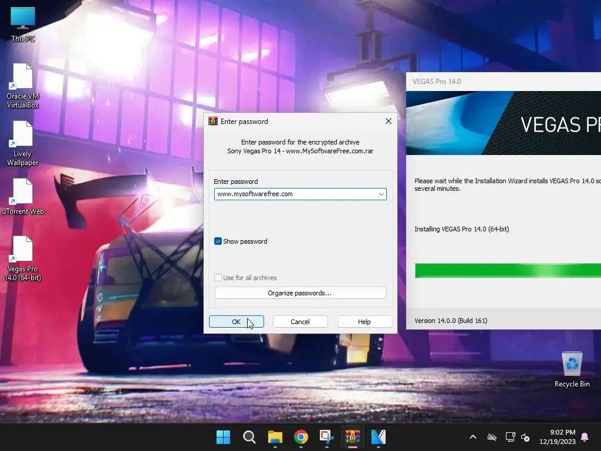Open the Recycle Bin
Image resolution: width=601 pixels, height=451 pixels.
pyautogui.click(x=572, y=369)
